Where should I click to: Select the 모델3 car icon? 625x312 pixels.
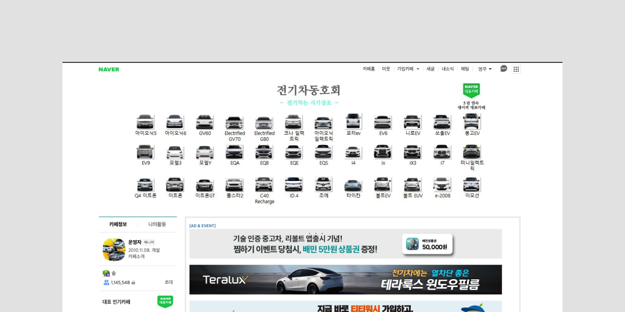(x=175, y=152)
